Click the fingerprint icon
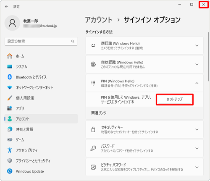The height and width of the screenshot is (181, 210). (93, 64)
